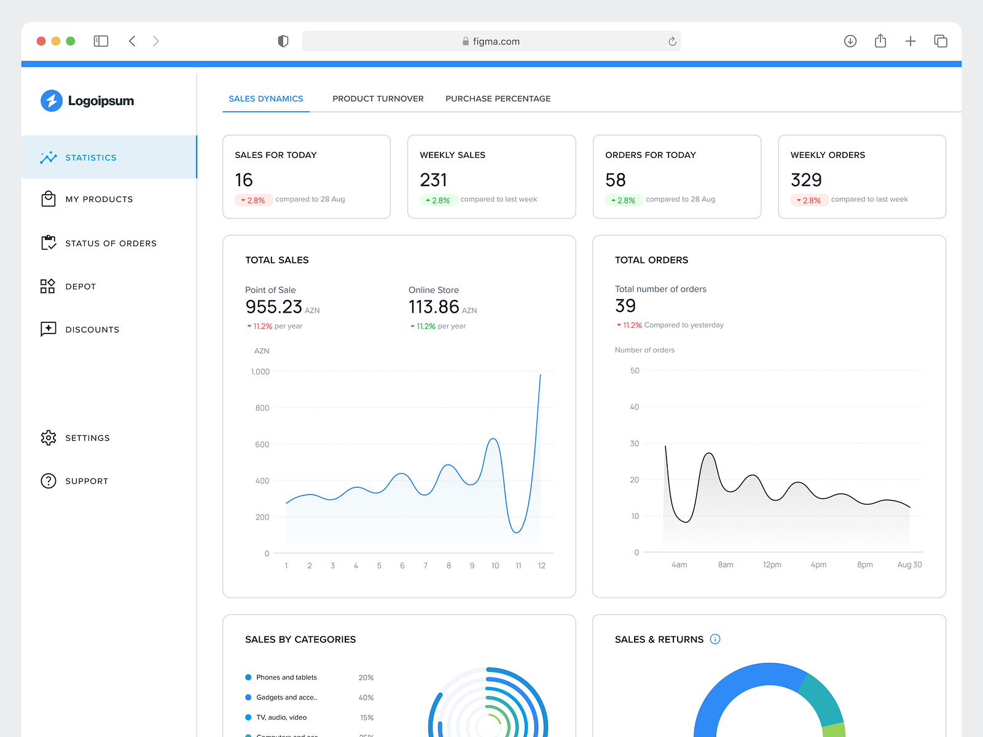
Task: Click the Total Orders heading
Action: (x=652, y=260)
